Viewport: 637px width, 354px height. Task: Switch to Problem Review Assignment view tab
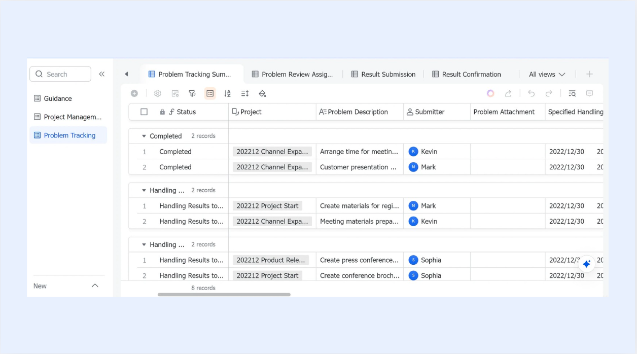click(293, 74)
